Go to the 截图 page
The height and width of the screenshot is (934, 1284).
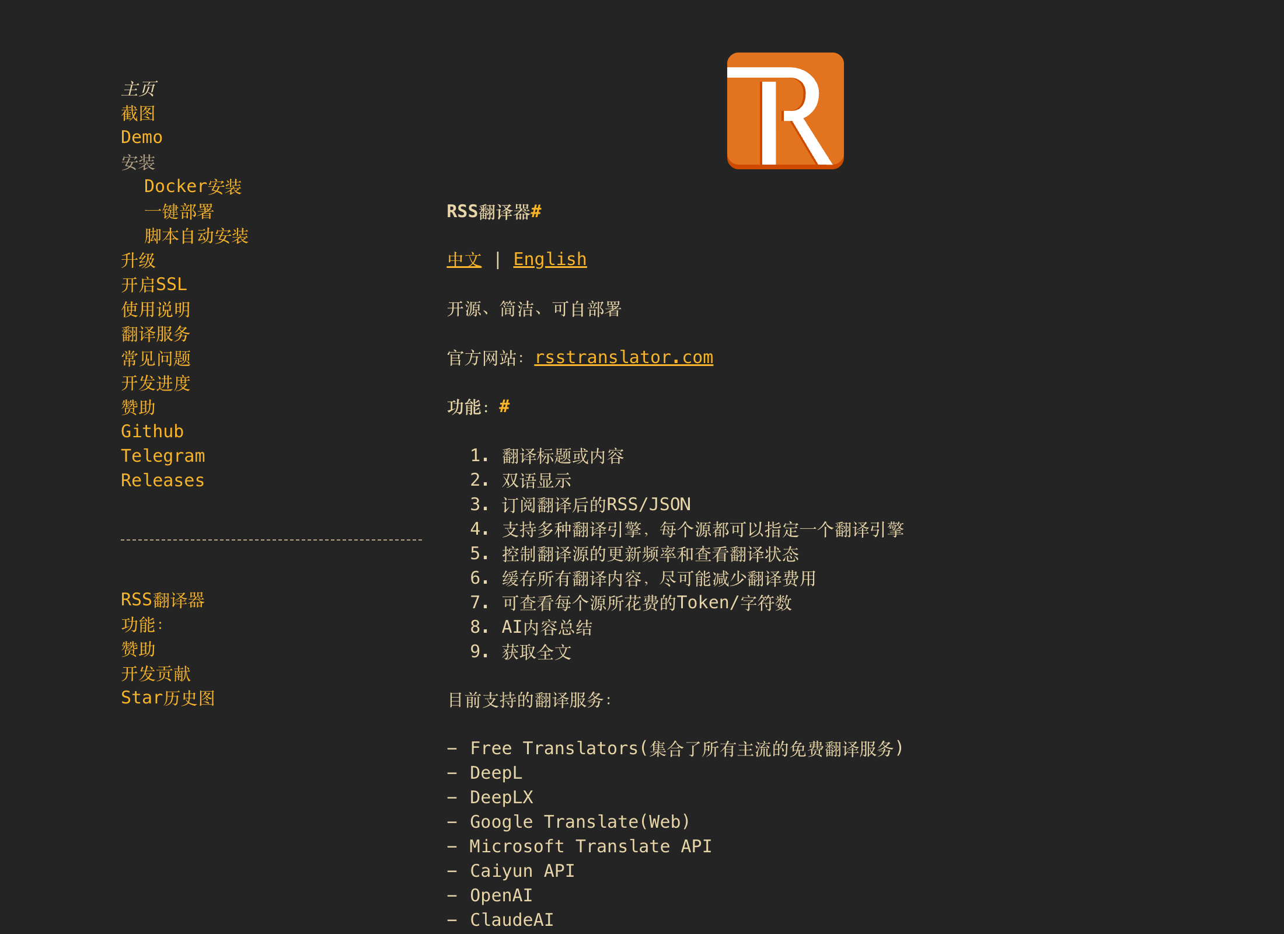tap(138, 113)
